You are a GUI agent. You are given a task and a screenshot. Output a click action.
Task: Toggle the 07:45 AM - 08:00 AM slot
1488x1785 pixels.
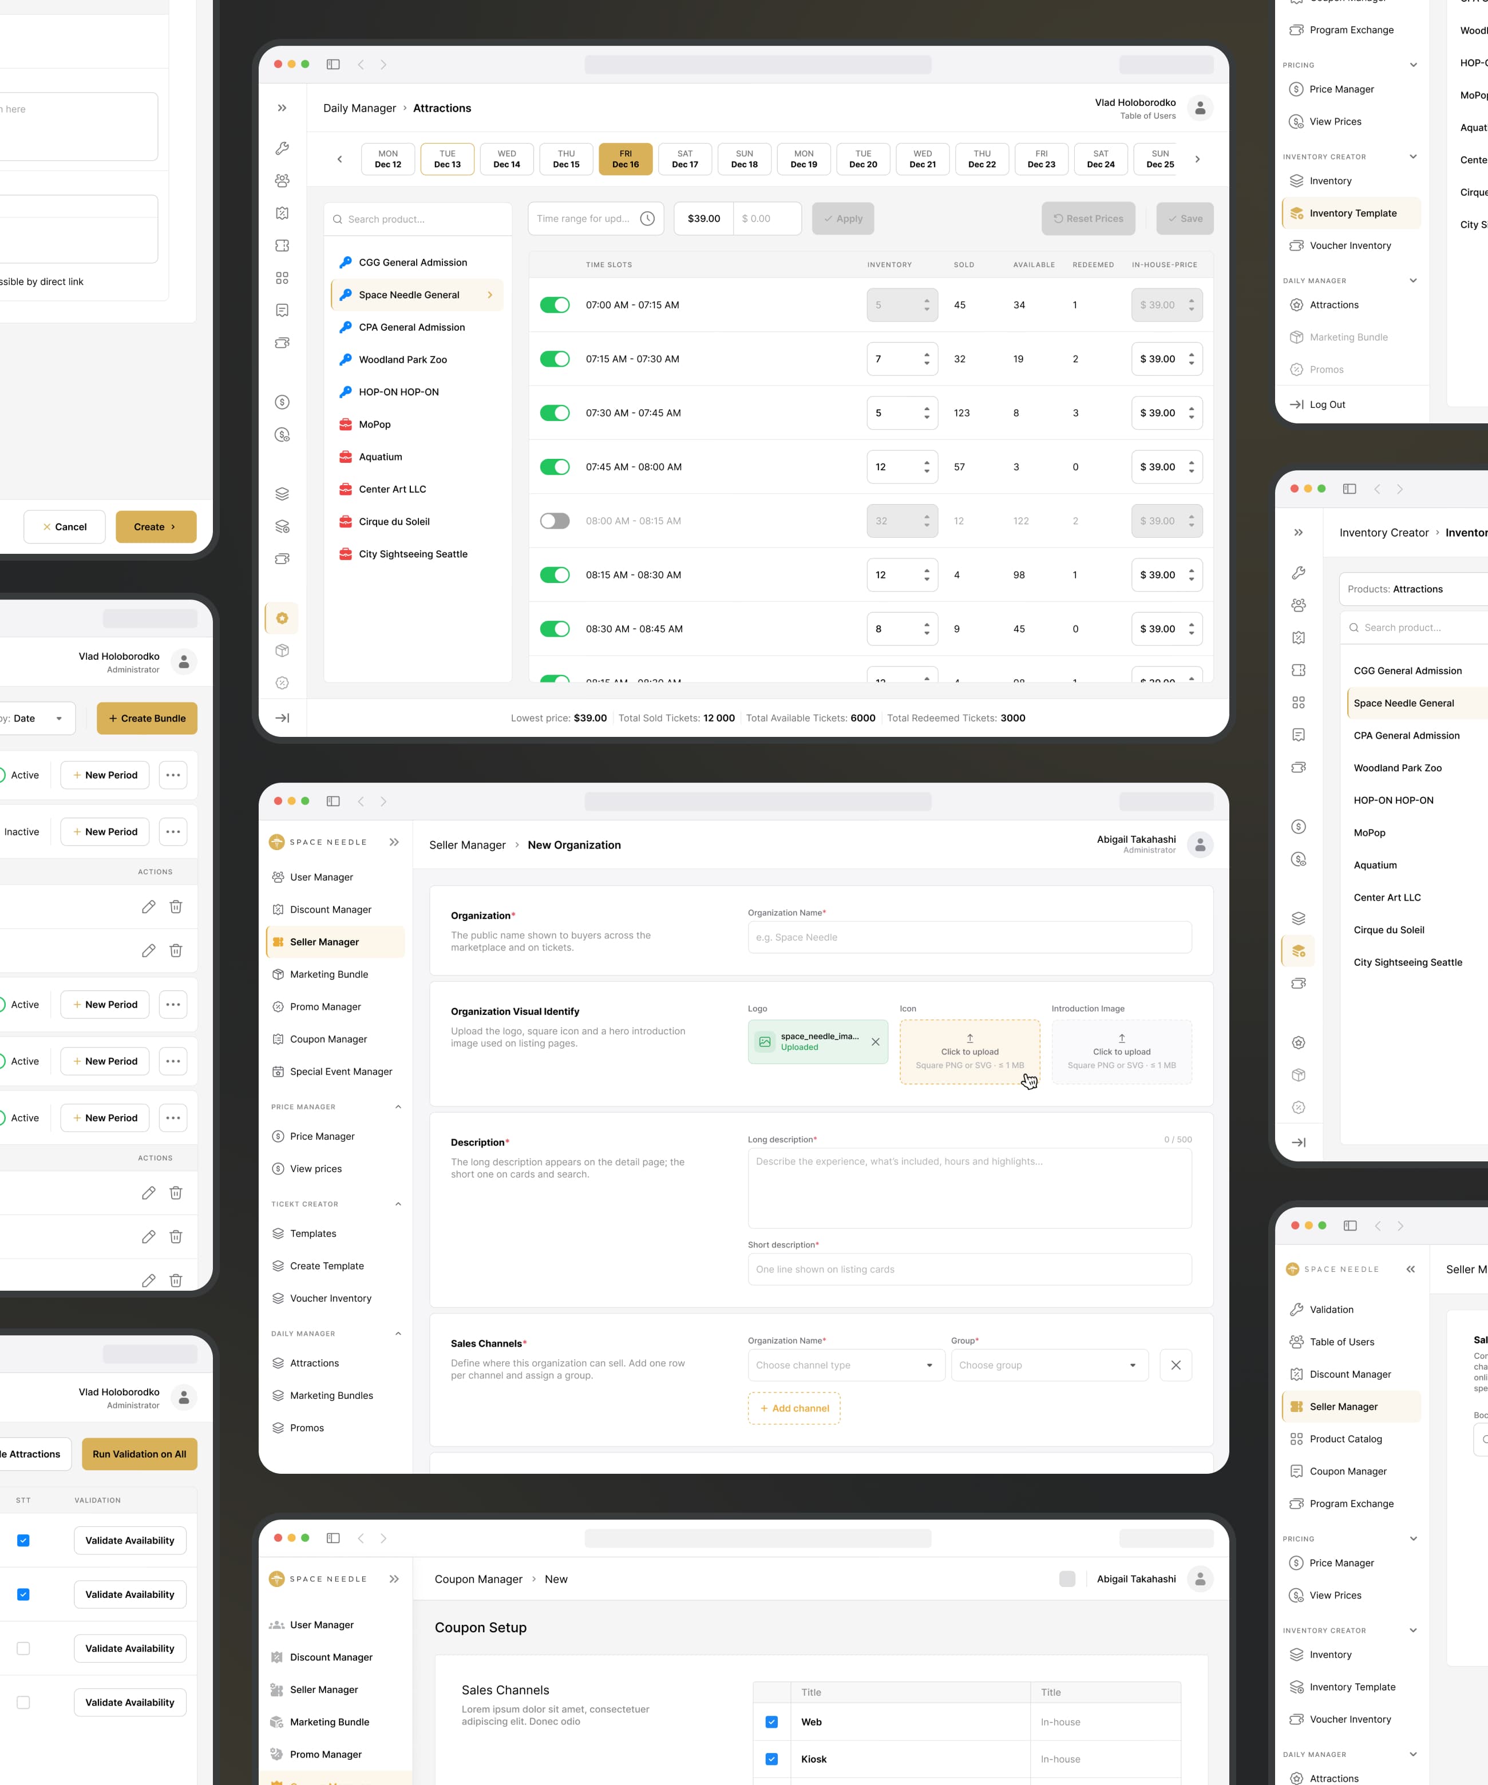[x=555, y=467]
